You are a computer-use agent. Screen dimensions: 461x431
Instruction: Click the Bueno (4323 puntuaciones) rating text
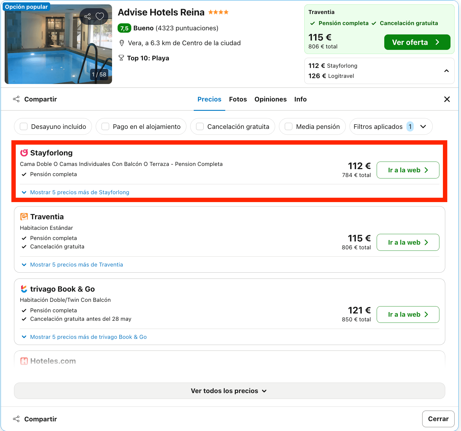(176, 28)
